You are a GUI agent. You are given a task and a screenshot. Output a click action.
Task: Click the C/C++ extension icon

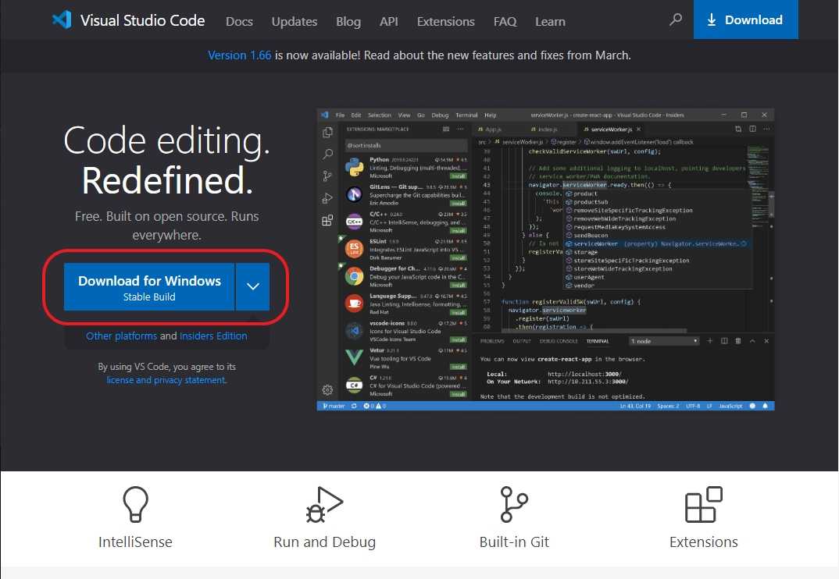[354, 222]
